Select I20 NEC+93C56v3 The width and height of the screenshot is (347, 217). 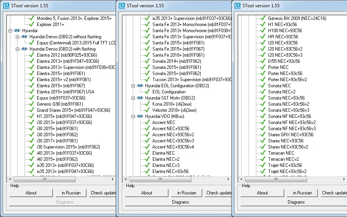click(285, 55)
